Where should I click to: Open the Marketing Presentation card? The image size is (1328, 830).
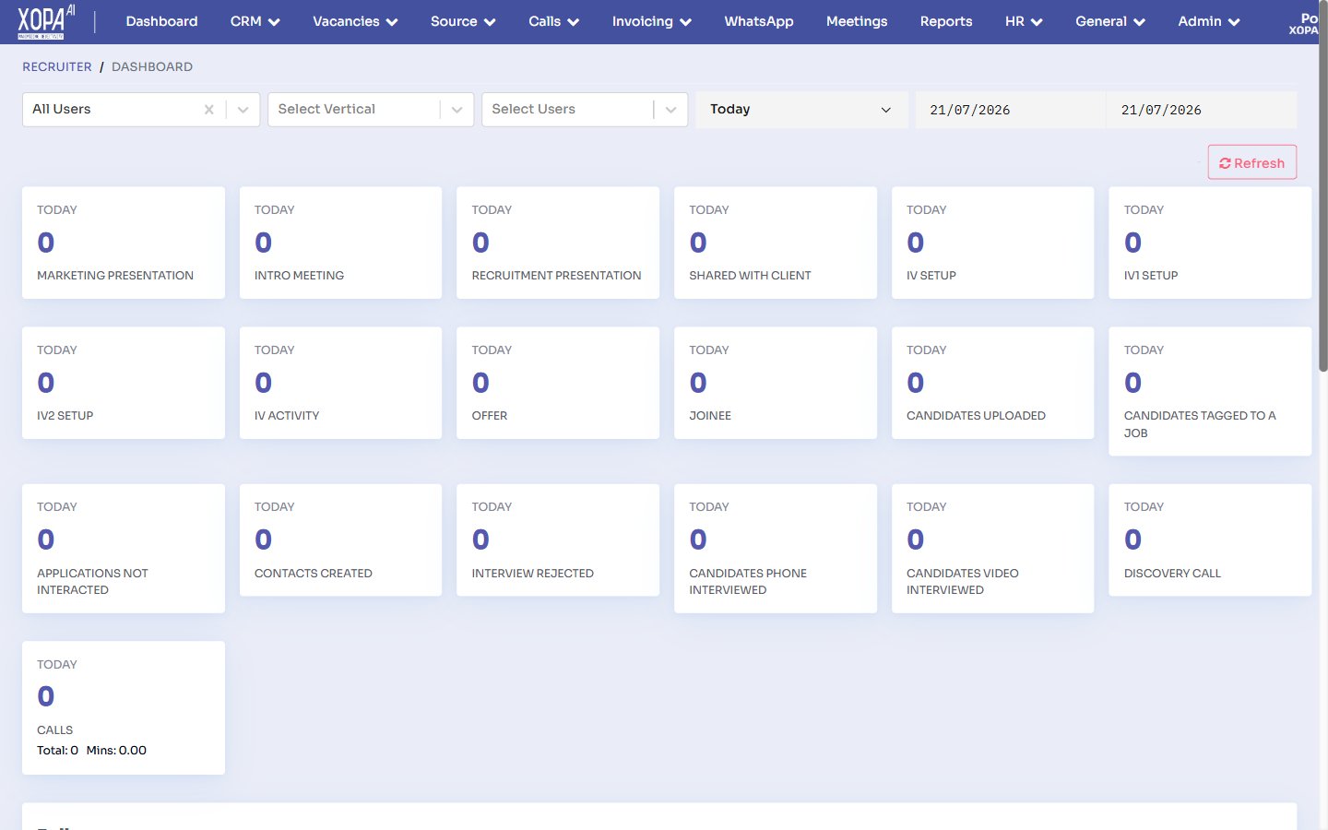coord(124,243)
